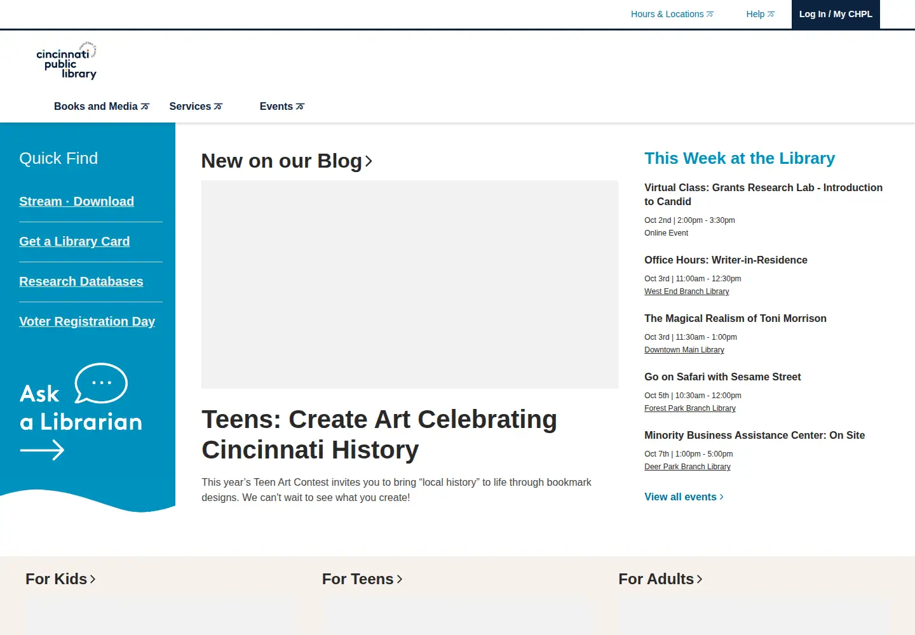This screenshot has height=635, width=915.
Task: Click the Ask a Librarian chat bubble icon
Action: (x=101, y=383)
